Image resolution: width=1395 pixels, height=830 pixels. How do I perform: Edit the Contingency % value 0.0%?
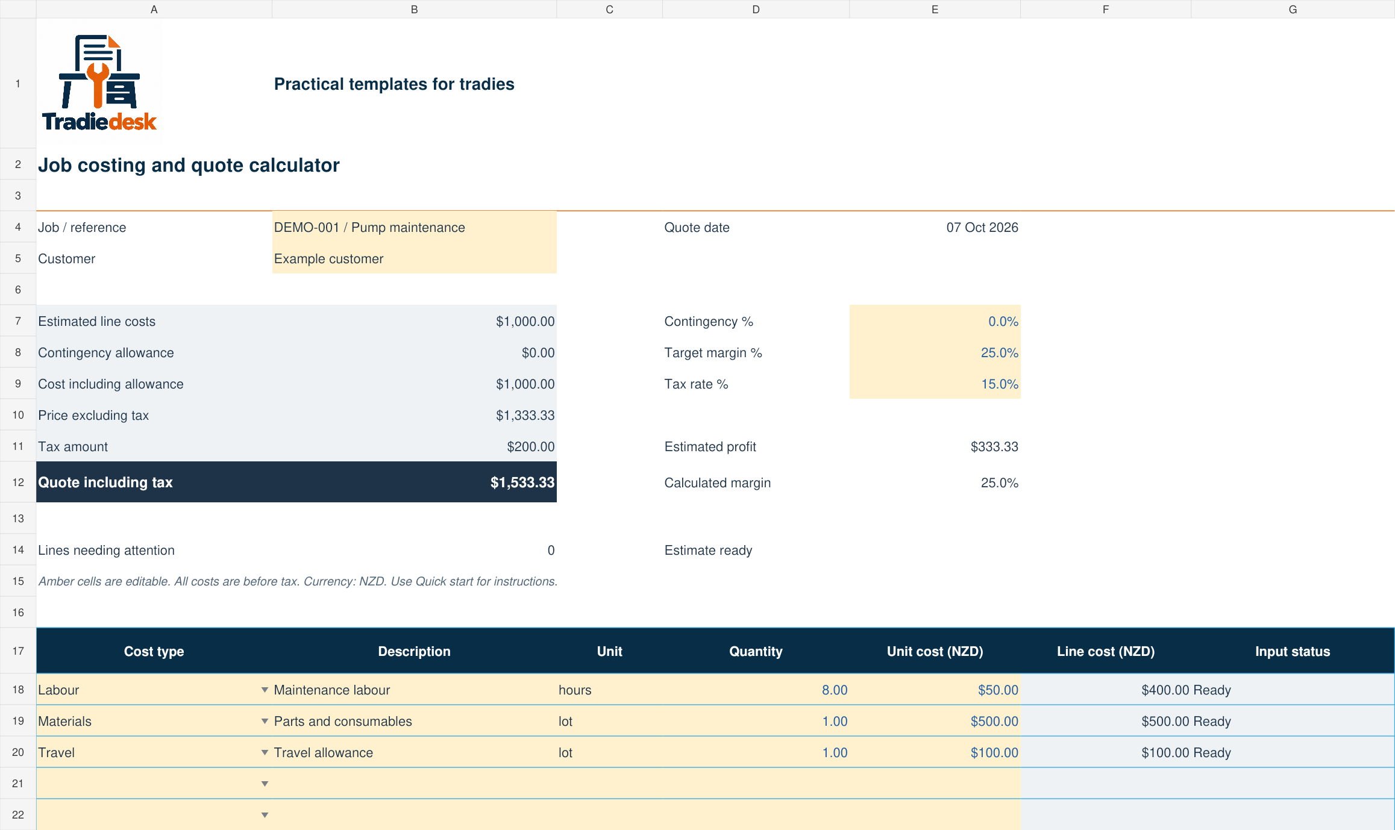click(x=935, y=321)
